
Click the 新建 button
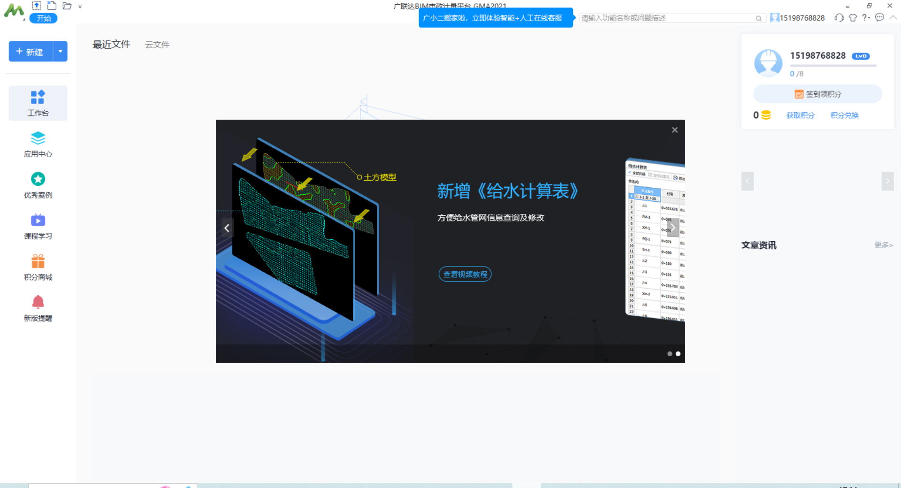pos(31,52)
